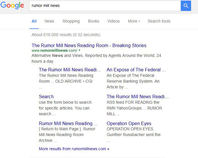Screen dimensions: 198x158
Task: Click the search box containing rumor mill news
Action: (x=105, y=6)
